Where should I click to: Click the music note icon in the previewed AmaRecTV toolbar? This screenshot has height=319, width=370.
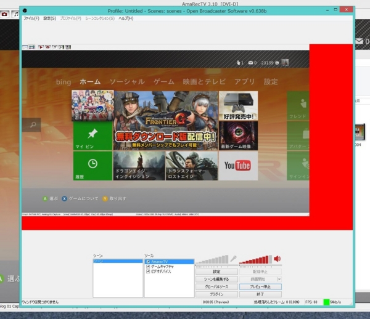pos(54,47)
